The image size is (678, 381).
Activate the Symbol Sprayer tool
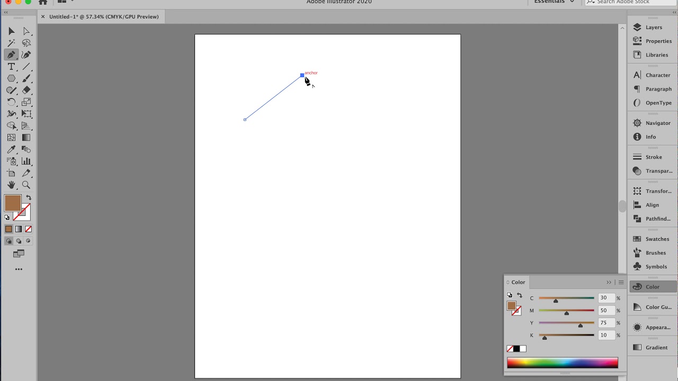click(11, 161)
